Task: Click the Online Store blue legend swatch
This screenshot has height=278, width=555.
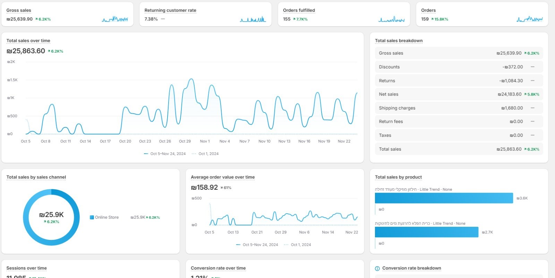Action: tap(92, 217)
